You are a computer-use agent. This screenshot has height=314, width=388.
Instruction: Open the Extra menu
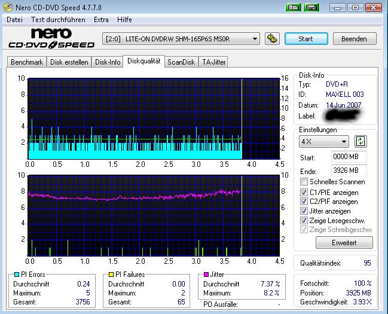(x=101, y=20)
